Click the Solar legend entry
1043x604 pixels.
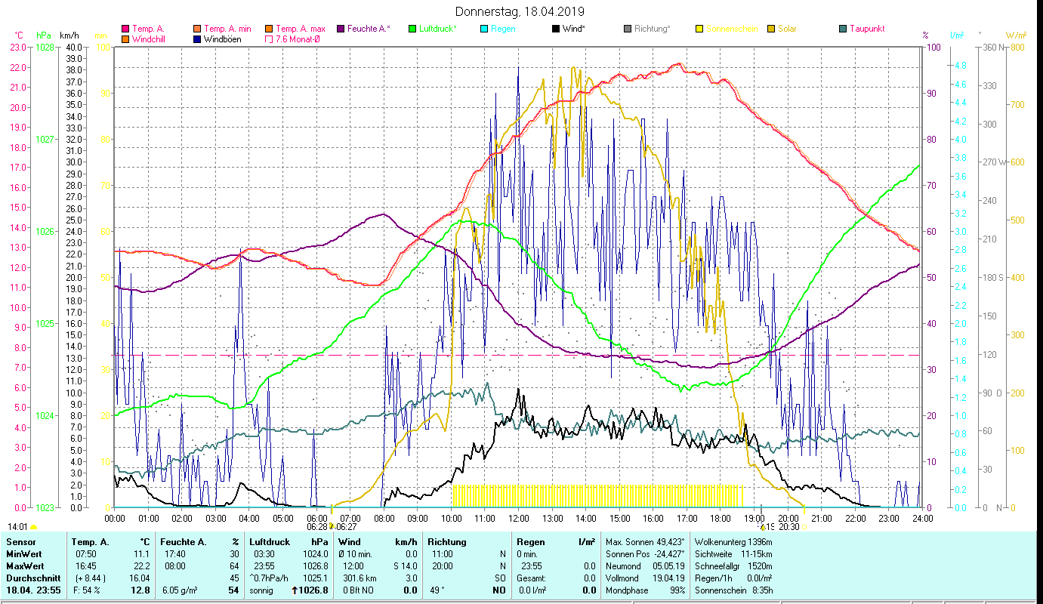click(x=786, y=29)
